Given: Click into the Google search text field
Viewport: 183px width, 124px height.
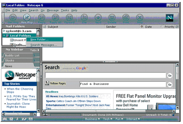Looking at the screenshot, I should pyautogui.click(x=106, y=75).
